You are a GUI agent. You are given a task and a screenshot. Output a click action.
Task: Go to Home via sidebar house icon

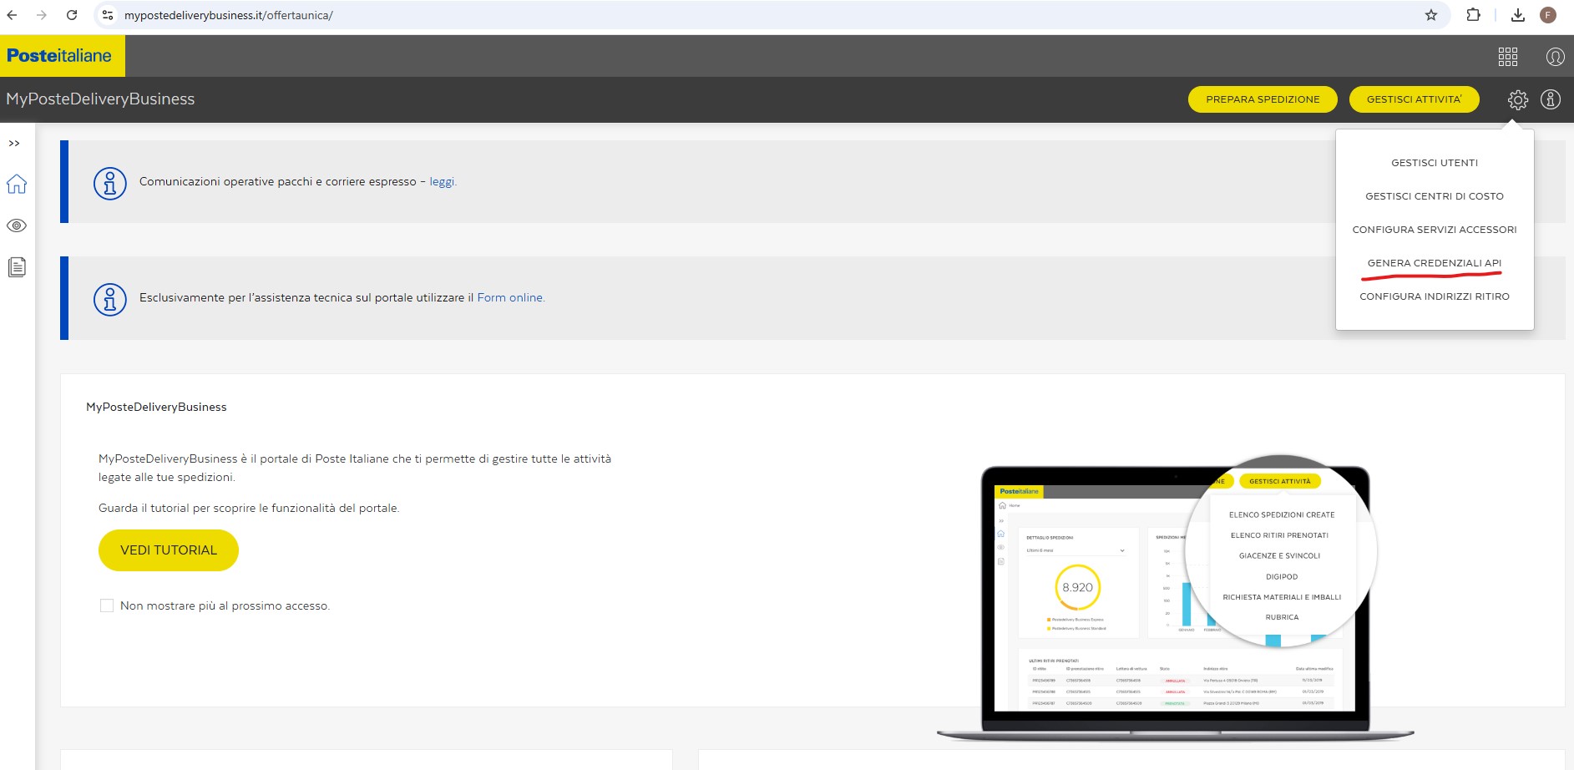click(17, 184)
